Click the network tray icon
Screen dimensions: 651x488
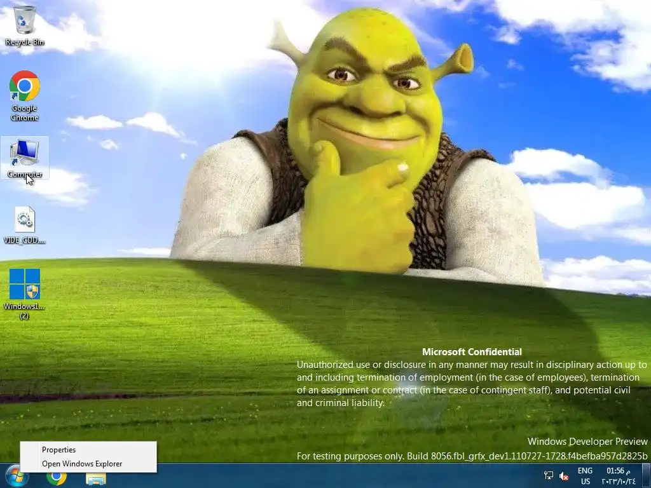tap(549, 475)
